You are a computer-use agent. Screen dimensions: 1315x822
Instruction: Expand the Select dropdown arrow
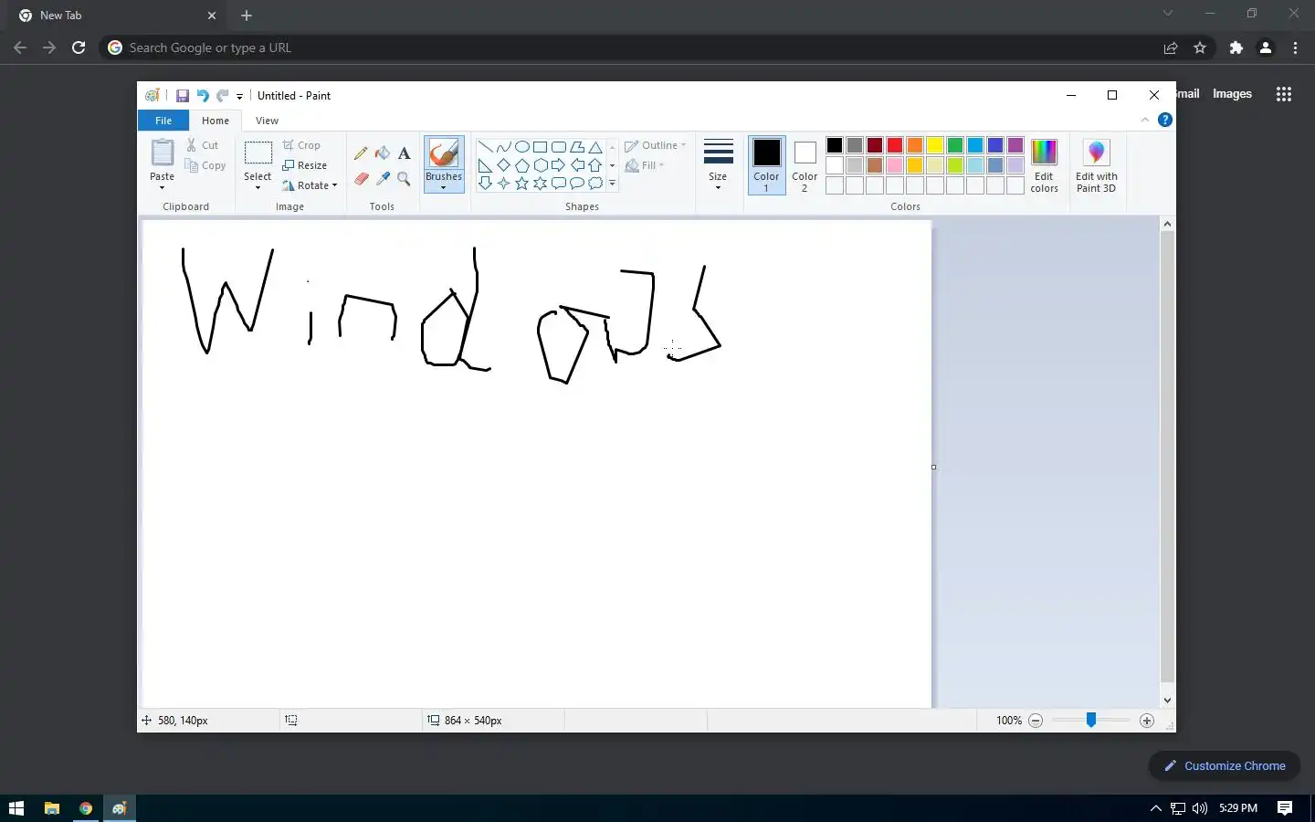[258, 188]
